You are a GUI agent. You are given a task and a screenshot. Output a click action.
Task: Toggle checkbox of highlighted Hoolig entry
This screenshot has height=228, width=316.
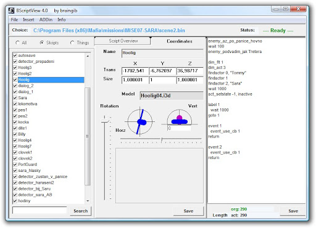pos(15,79)
